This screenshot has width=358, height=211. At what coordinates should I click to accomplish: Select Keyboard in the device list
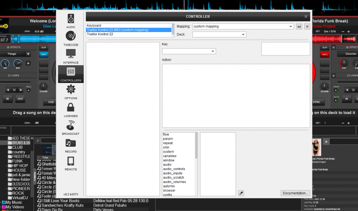[129, 25]
